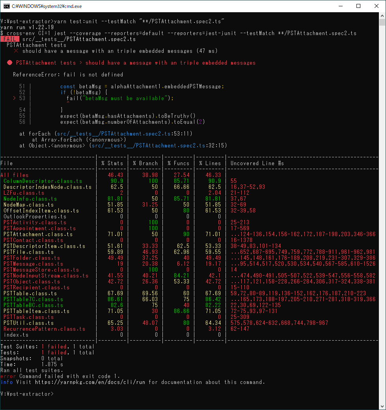Click index.ts file name

(x=16, y=335)
